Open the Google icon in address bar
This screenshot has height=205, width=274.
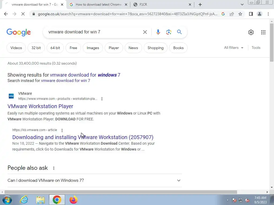tap(223, 14)
